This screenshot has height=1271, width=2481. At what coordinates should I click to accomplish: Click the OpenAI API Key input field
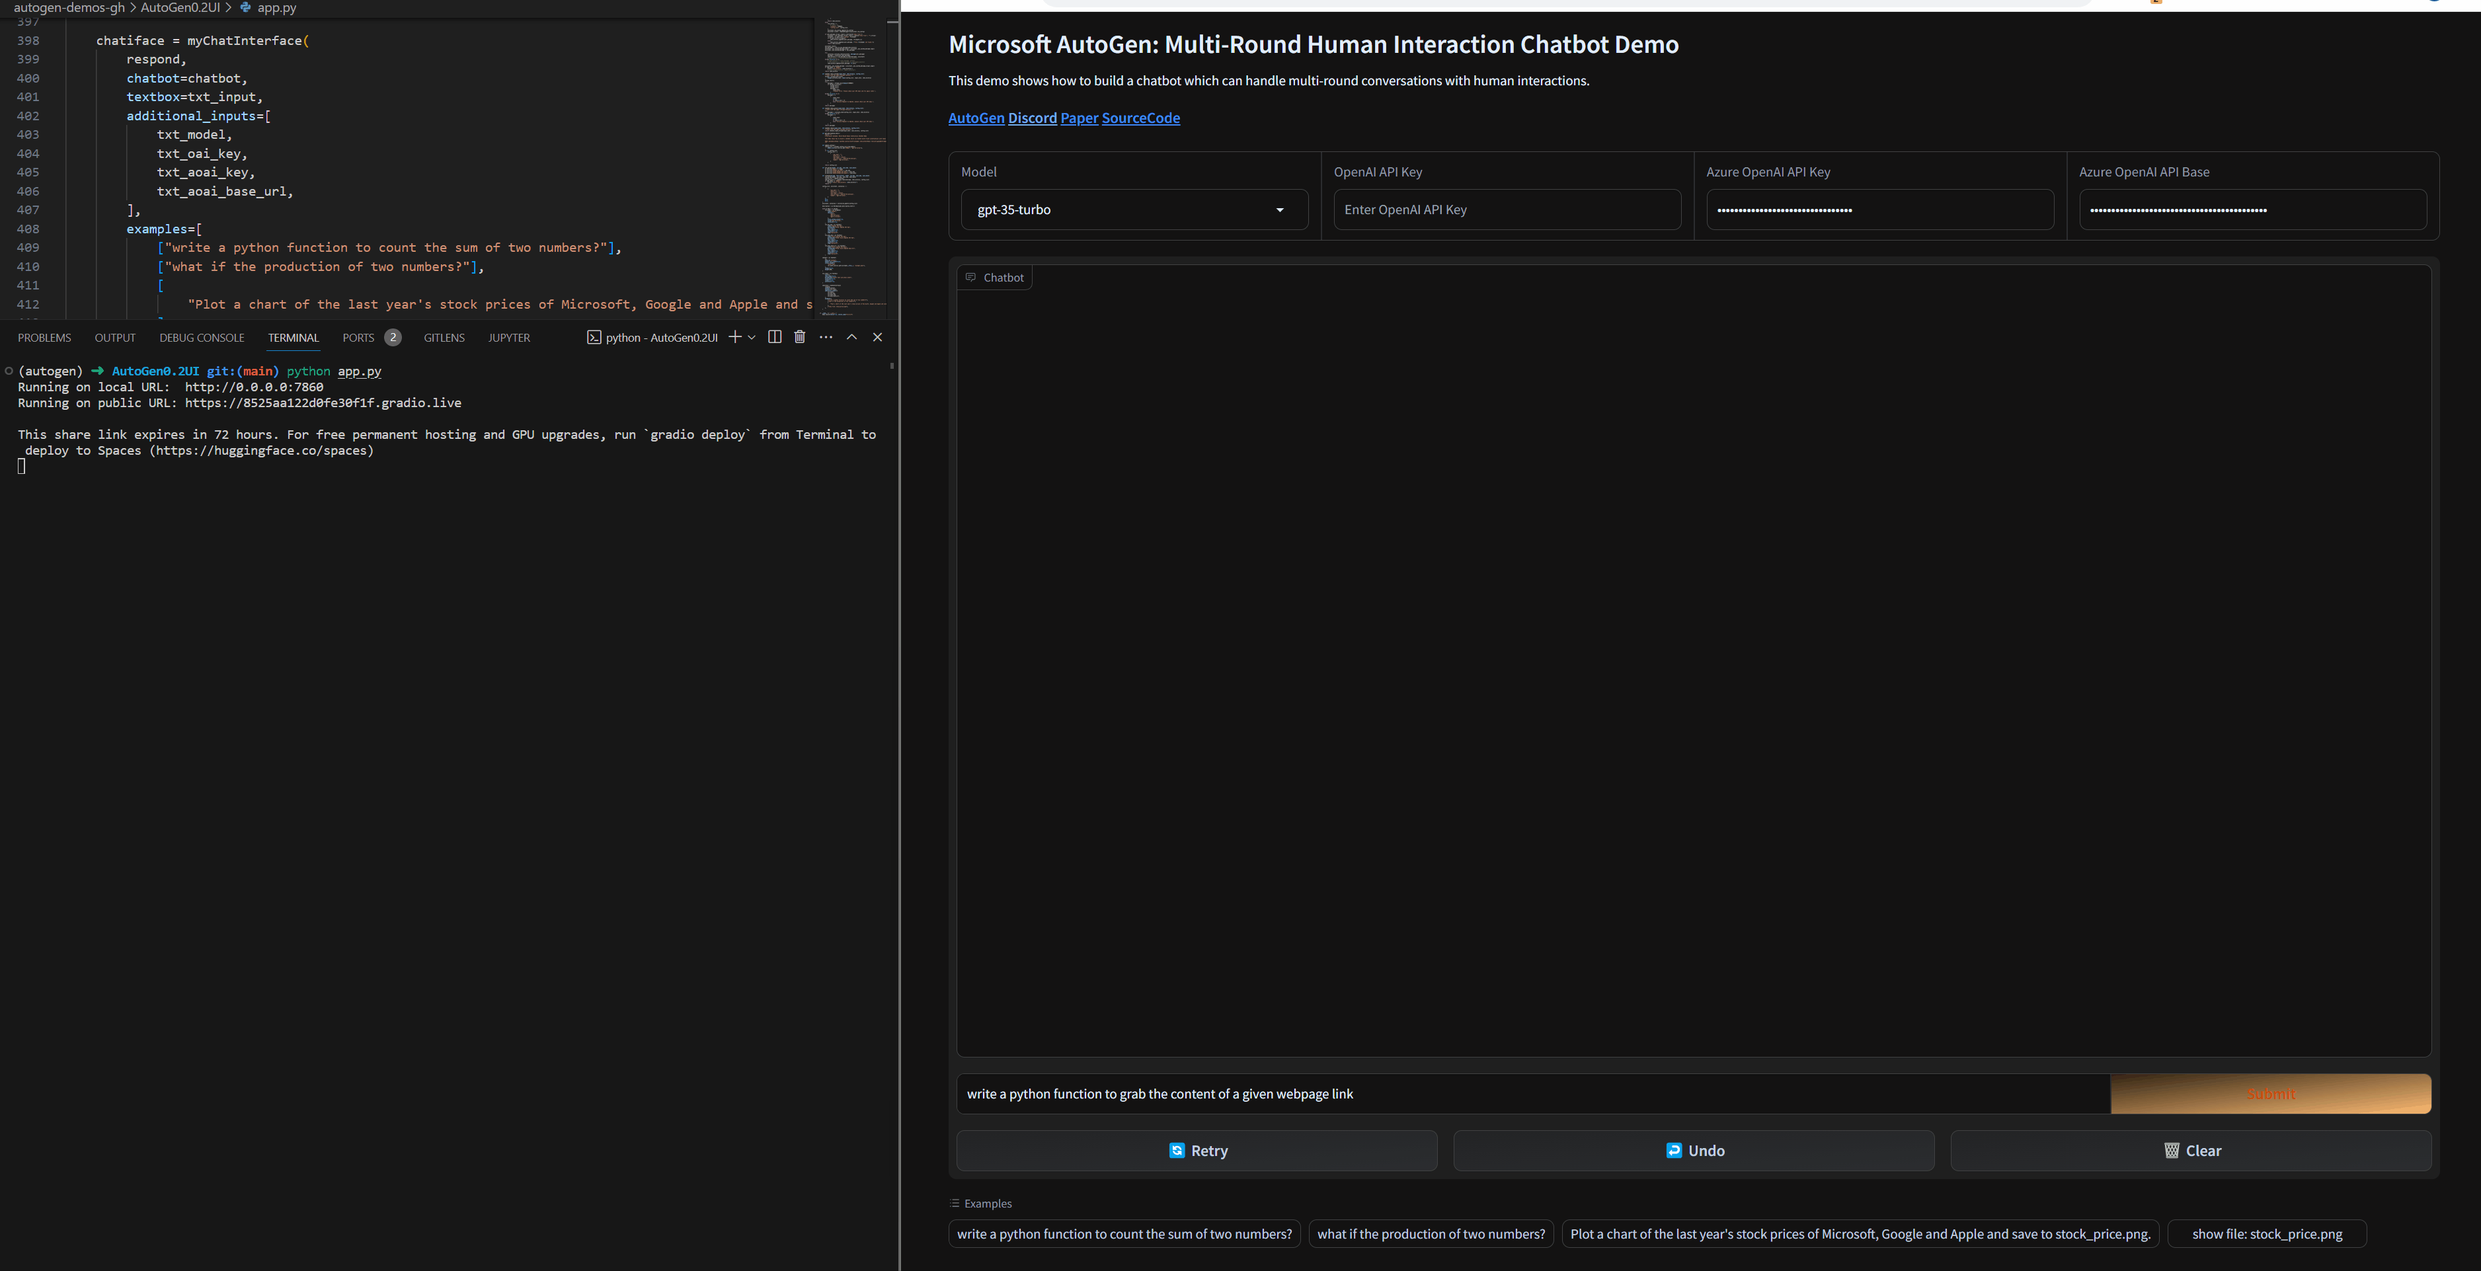1507,210
